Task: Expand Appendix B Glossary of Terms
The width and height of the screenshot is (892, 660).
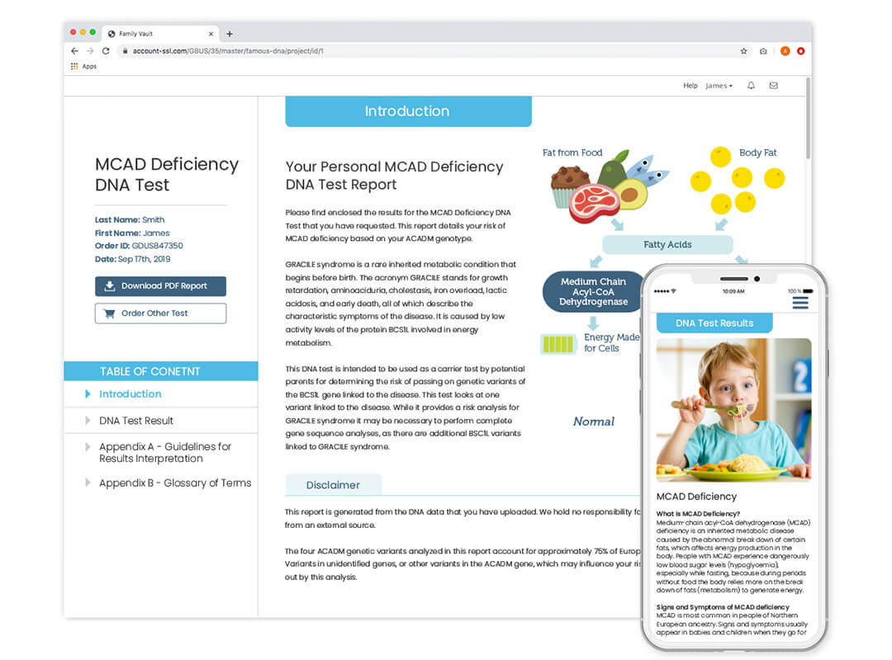Action: point(88,483)
